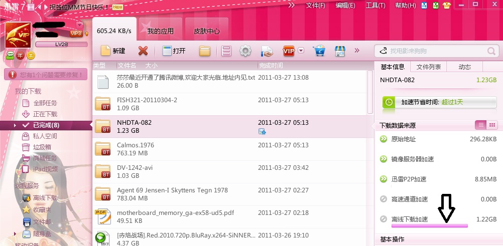
Task: Open 正在下载 in sidebar
Action: pyautogui.click(x=40, y=114)
